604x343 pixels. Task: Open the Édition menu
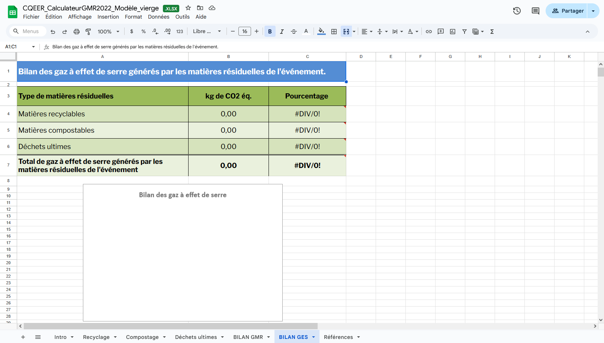54,17
